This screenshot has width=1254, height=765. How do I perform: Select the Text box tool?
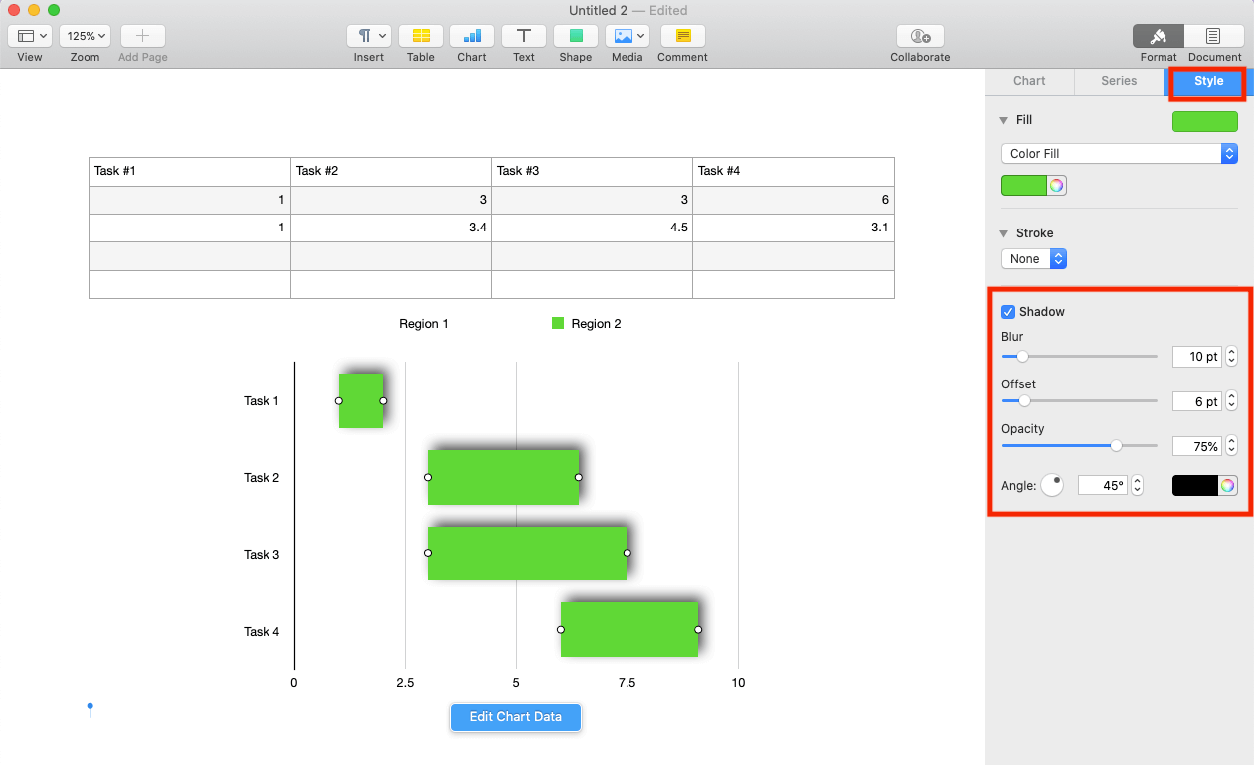click(524, 36)
